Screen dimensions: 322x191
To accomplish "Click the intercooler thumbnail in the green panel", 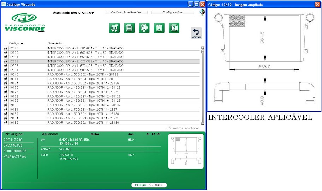I will click(186, 151).
